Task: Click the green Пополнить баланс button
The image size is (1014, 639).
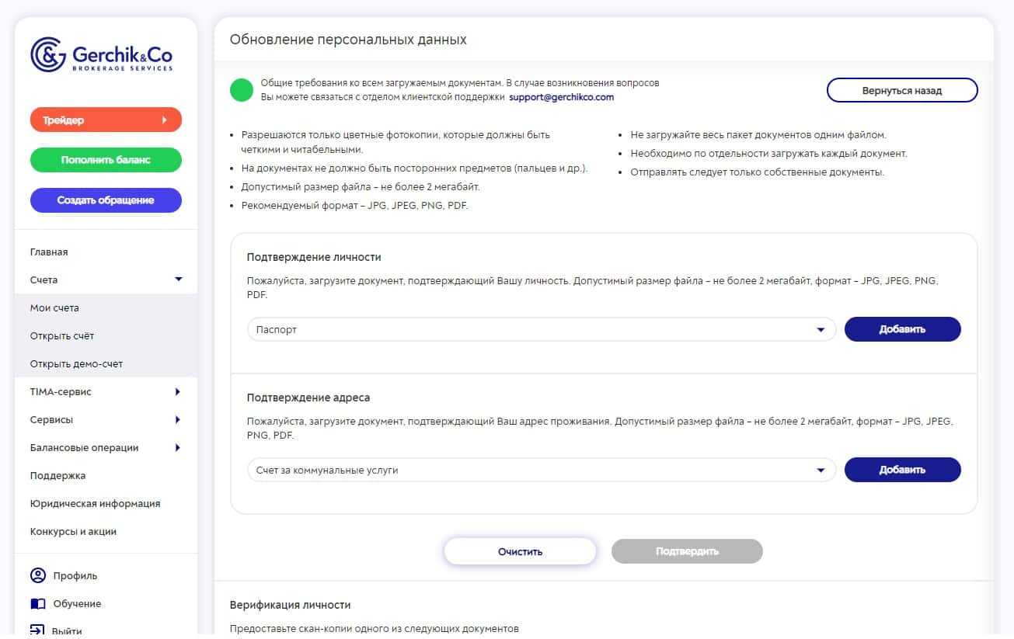Action: (106, 160)
